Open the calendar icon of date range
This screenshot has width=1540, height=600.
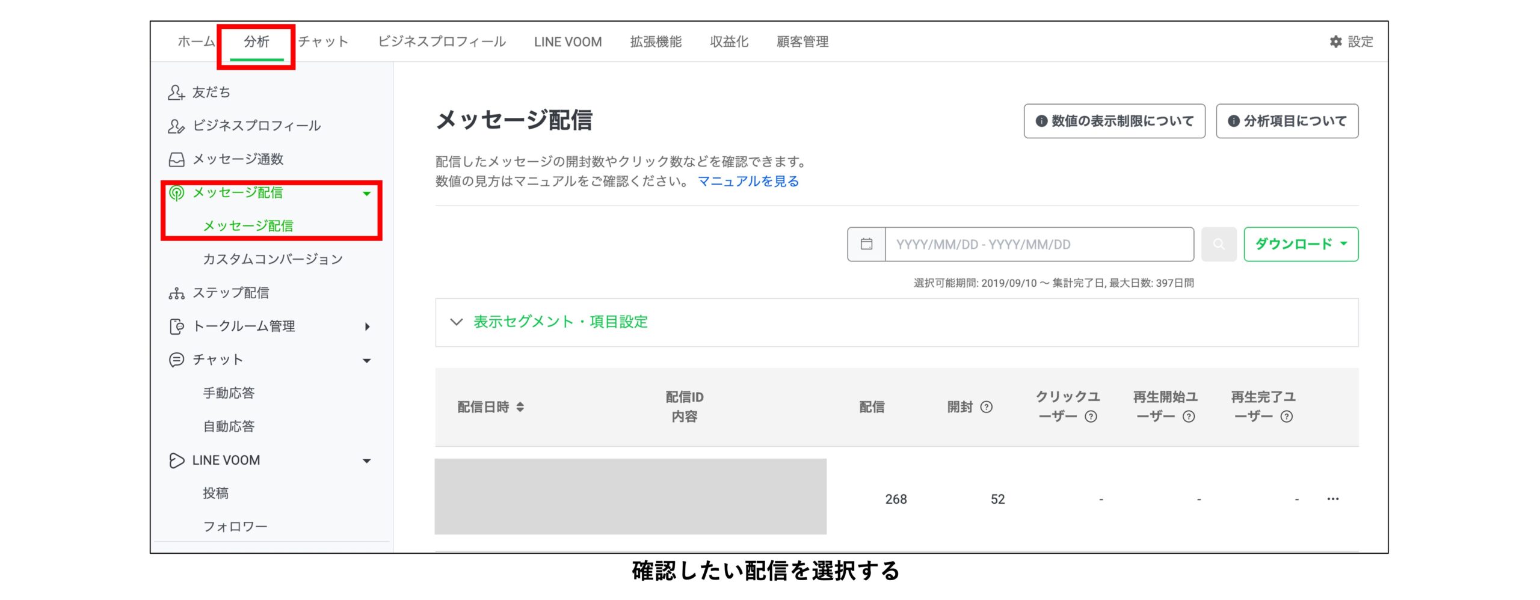pyautogui.click(x=866, y=244)
